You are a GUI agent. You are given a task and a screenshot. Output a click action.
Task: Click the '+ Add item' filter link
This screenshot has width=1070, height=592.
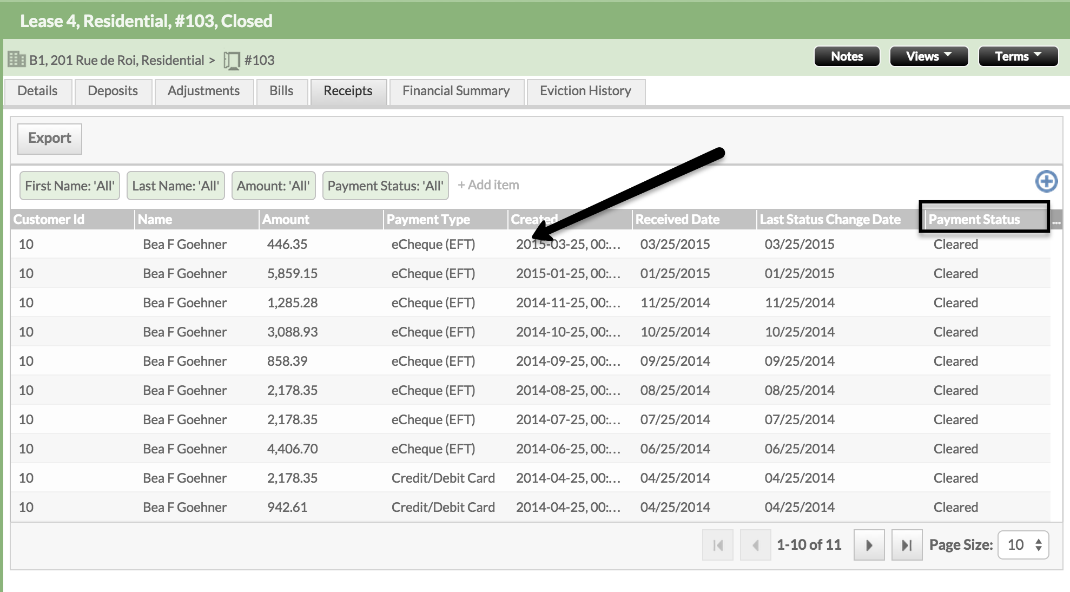(488, 185)
